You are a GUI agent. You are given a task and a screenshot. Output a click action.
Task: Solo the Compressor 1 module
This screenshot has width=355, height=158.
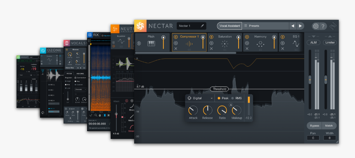point(176,43)
